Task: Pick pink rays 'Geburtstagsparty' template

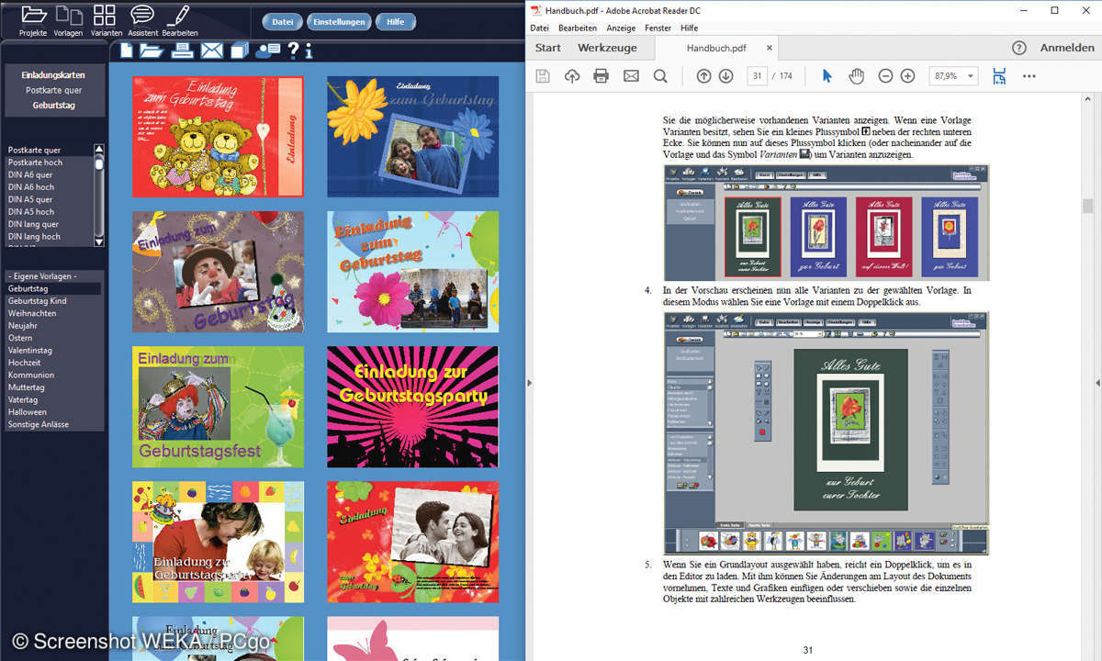Action: pos(412,407)
